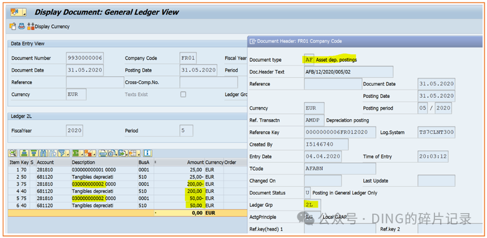This screenshot has height=238, width=487.
Task: Click the Reference Key field in header dialog
Action: pos(340,132)
